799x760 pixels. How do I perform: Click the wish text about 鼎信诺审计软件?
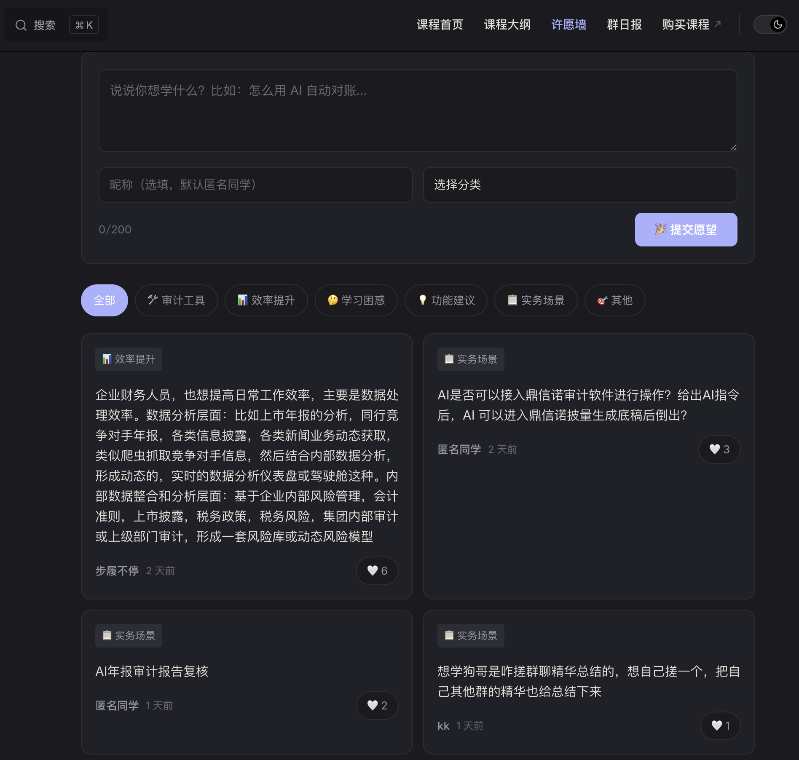pyautogui.click(x=589, y=405)
